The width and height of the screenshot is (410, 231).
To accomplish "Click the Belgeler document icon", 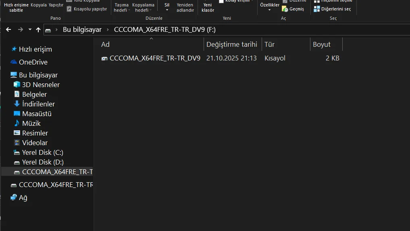I will coord(17,94).
